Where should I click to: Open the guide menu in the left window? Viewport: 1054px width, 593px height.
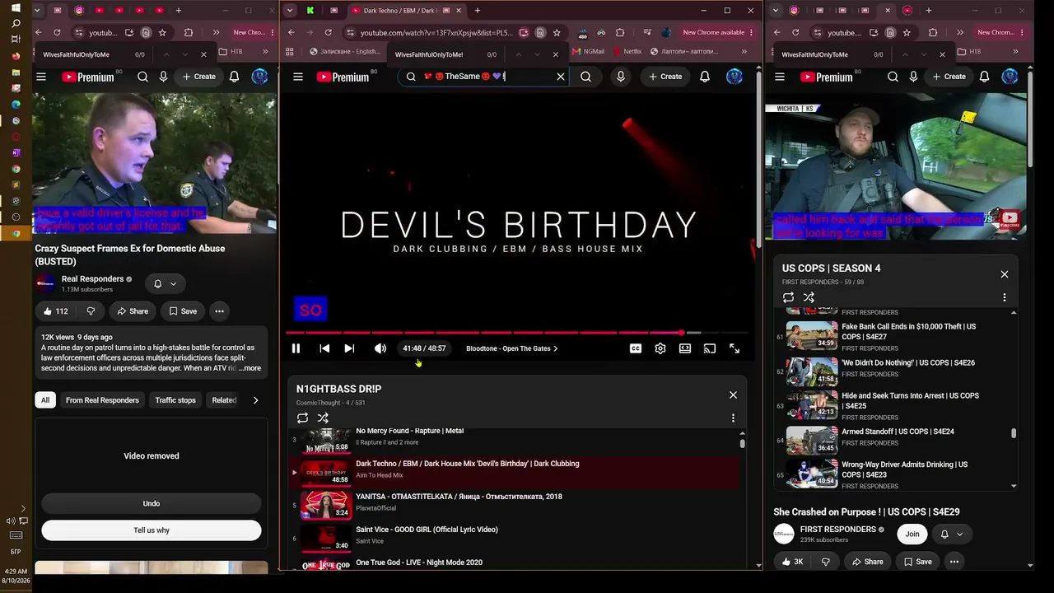click(41, 77)
